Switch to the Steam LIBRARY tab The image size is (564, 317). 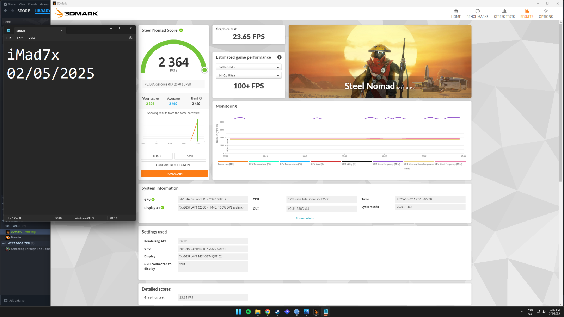click(x=42, y=11)
